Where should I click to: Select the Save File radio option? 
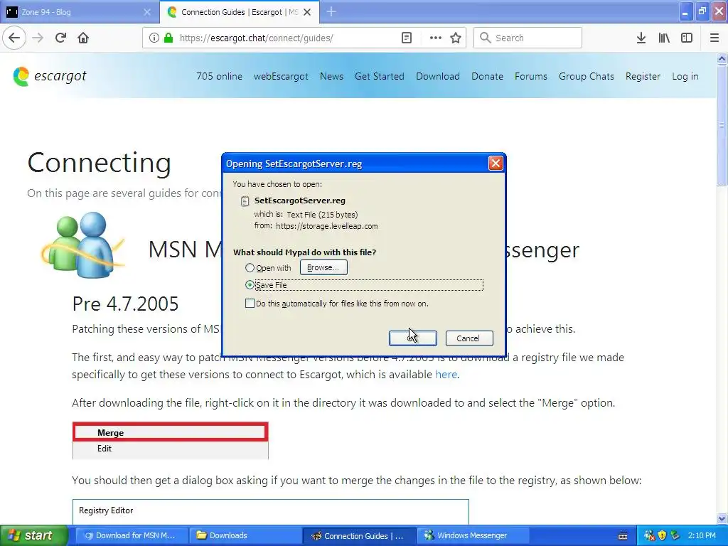[250, 285]
